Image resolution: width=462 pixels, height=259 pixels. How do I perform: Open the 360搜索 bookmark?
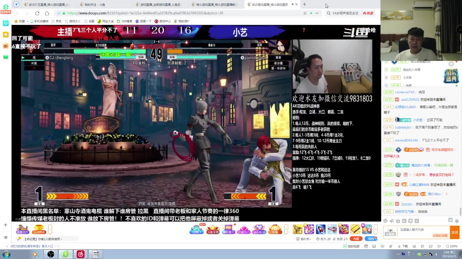125,21
